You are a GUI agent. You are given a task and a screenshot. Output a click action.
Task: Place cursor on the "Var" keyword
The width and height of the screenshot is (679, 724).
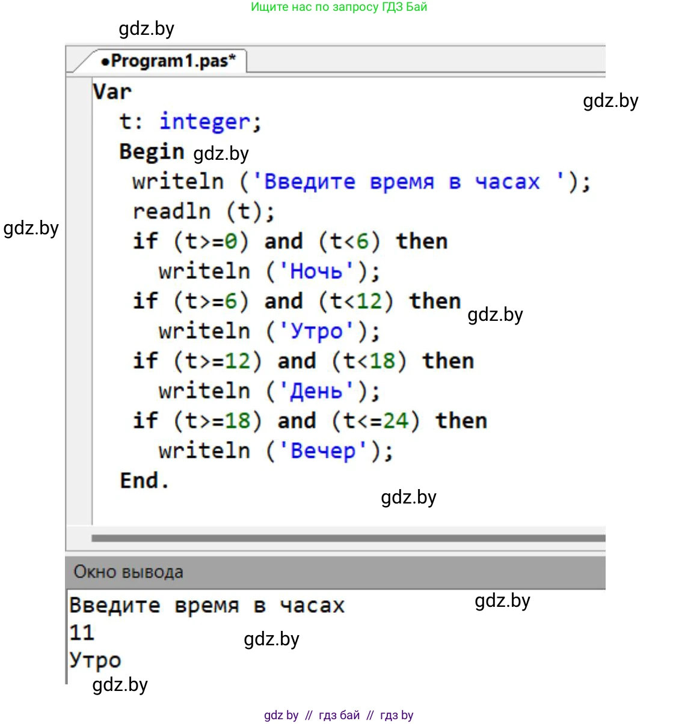[112, 92]
